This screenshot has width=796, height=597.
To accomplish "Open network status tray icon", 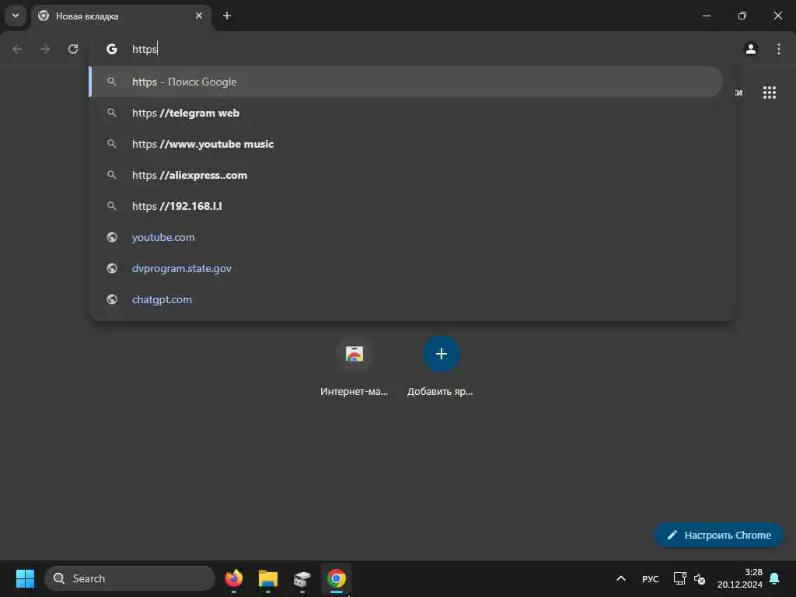I will (x=679, y=578).
